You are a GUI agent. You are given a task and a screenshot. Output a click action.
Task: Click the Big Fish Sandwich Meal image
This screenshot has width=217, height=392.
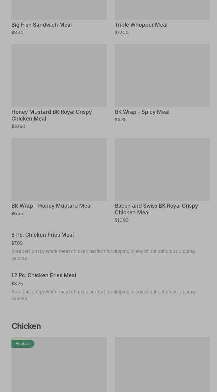(x=59, y=10)
